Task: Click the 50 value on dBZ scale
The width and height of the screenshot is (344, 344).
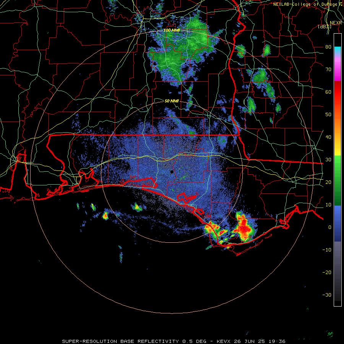Action: pyautogui.click(x=328, y=115)
